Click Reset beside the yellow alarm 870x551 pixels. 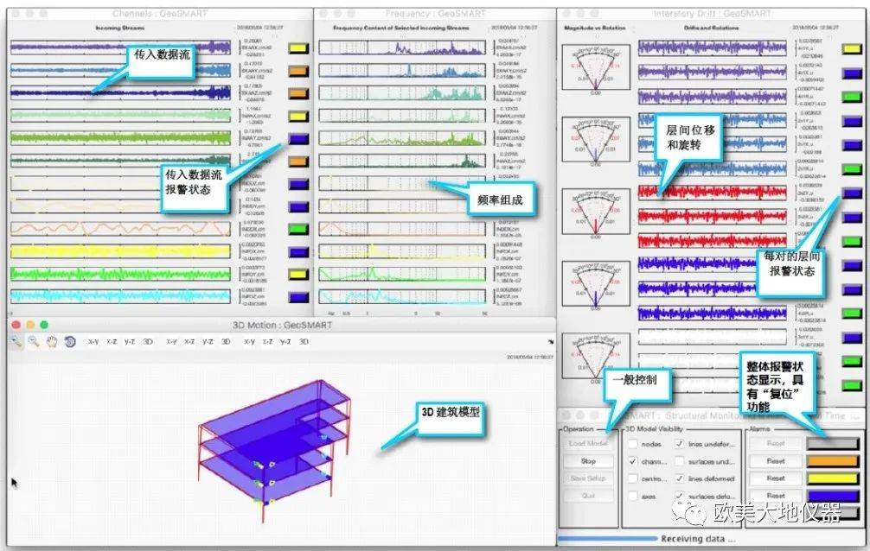(776, 478)
